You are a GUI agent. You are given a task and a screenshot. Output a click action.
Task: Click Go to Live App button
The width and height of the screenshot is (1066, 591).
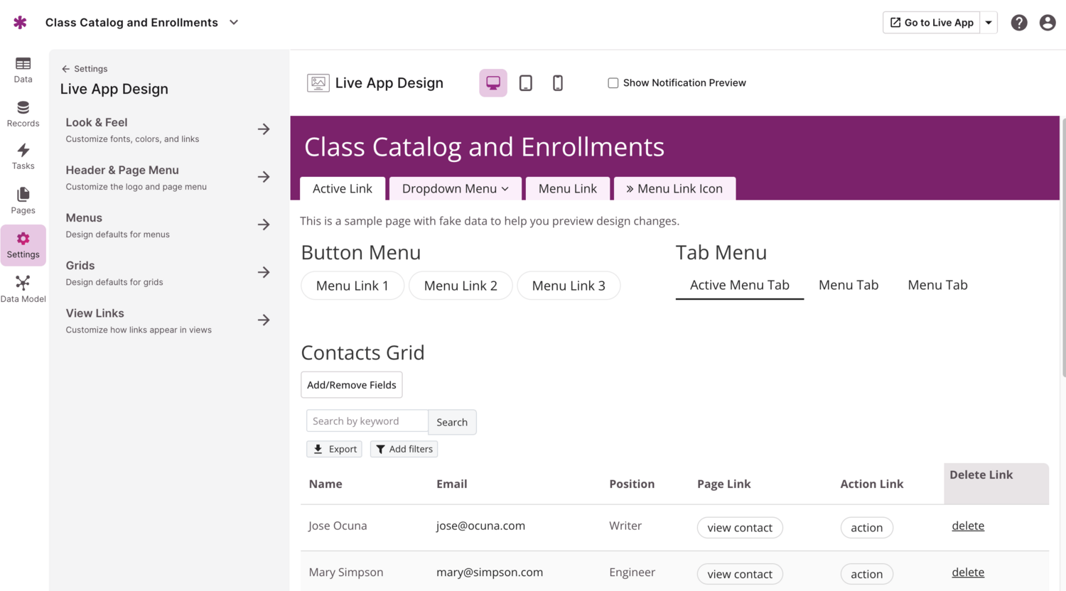coord(932,23)
